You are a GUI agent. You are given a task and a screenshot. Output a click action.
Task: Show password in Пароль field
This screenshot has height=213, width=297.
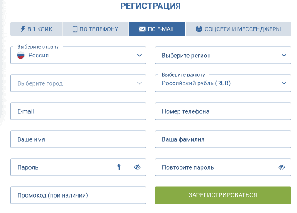point(137,167)
